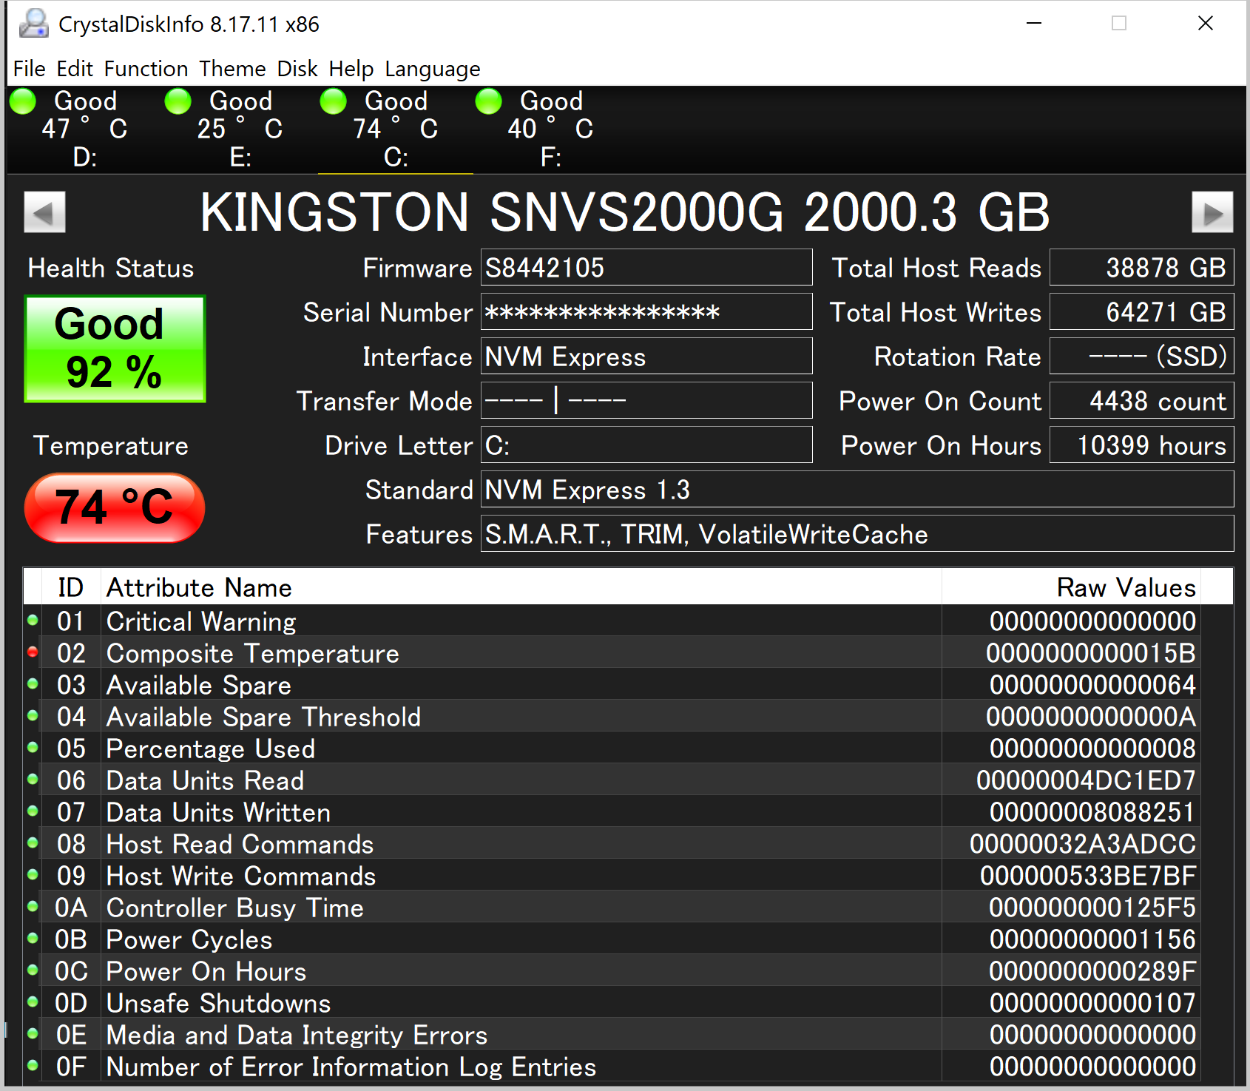Click the green dot beside Unsafe Shutdowns
The height and width of the screenshot is (1091, 1250).
click(33, 1002)
